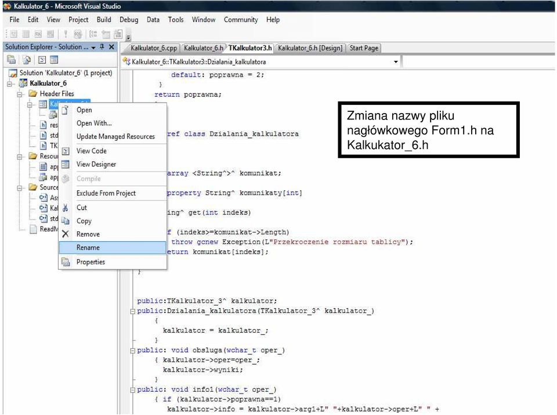This screenshot has width=557, height=415.
Task: Collapse the 'void obsluga' code block
Action: pyautogui.click(x=132, y=351)
